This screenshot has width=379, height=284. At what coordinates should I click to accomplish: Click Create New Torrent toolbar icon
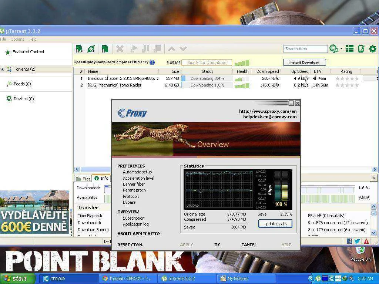(x=105, y=49)
